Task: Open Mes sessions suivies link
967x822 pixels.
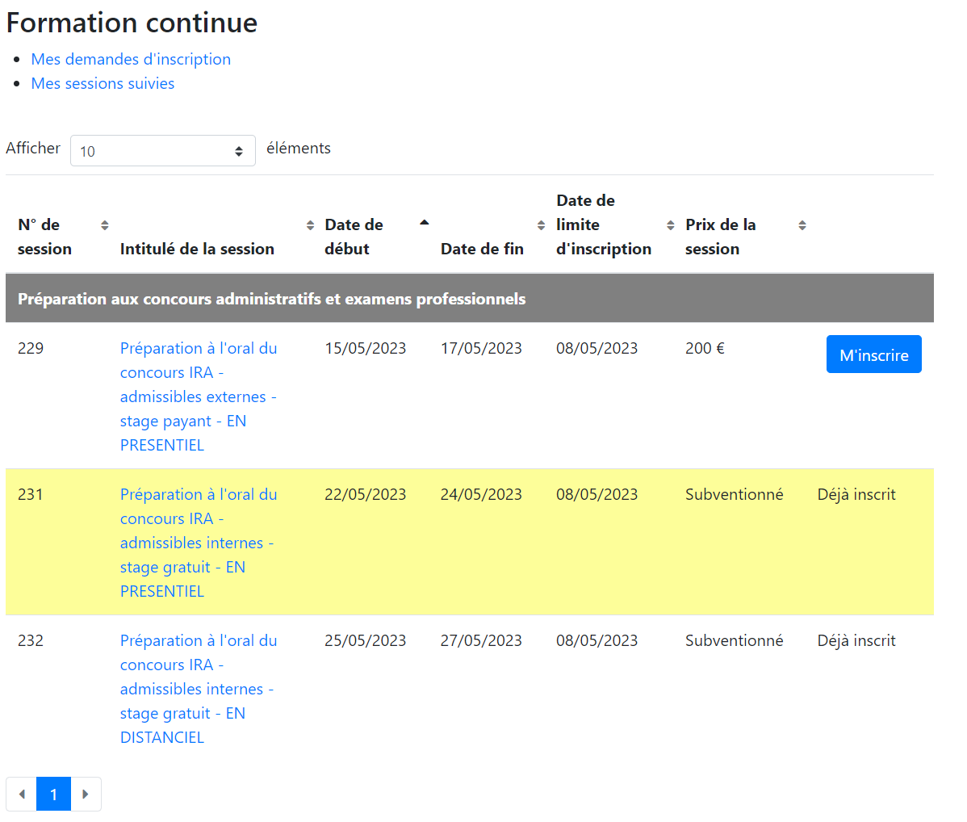Action: point(103,83)
